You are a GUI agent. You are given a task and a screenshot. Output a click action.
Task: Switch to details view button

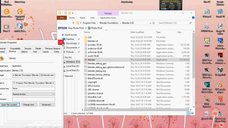tap(188, 113)
